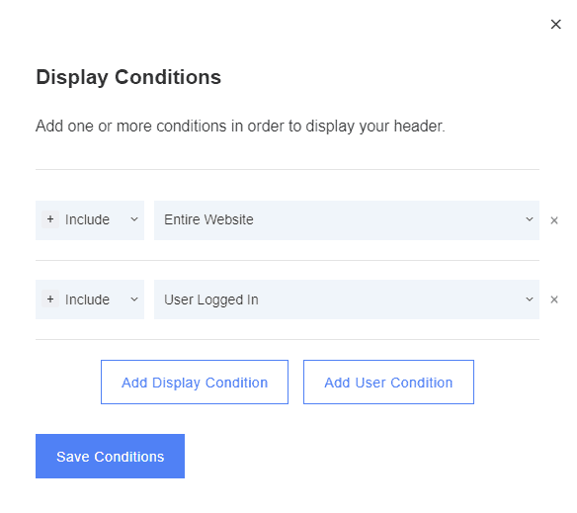This screenshot has width=577, height=513.
Task: Remove the User Logged In condition
Action: coord(554,299)
